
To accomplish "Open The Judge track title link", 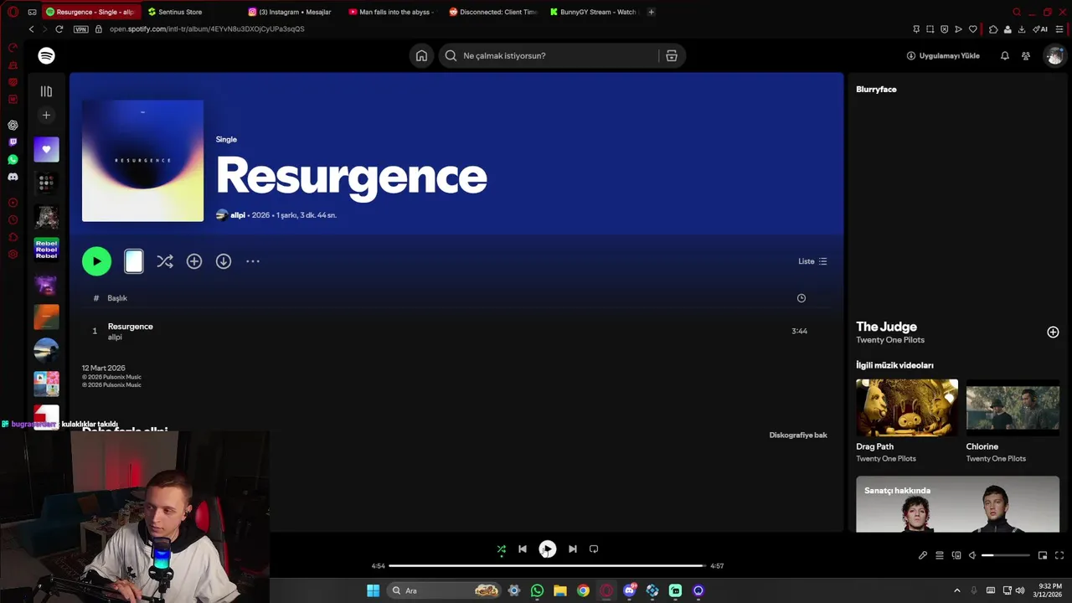I will [x=886, y=327].
